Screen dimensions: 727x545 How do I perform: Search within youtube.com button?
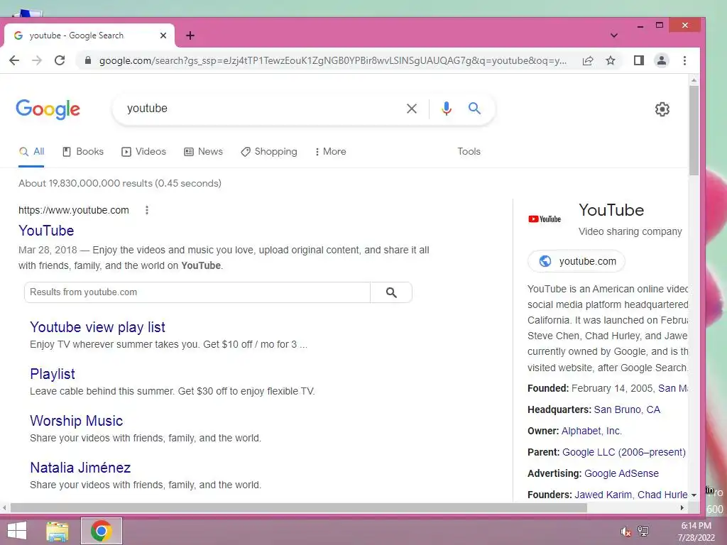pyautogui.click(x=391, y=292)
